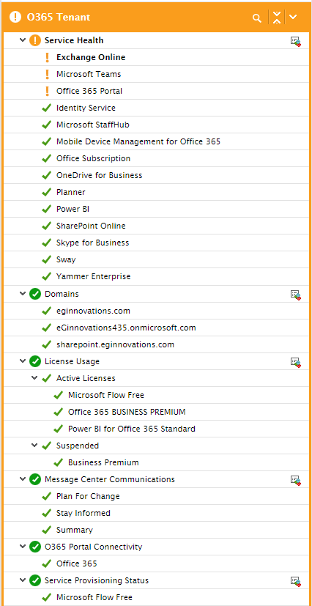Select Sway service
The image size is (312, 606).
[66, 259]
